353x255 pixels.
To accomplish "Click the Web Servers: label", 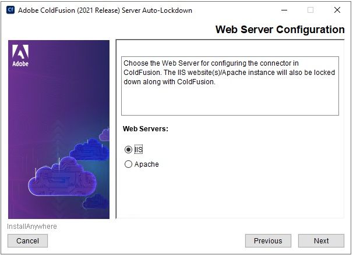I will [x=146, y=129].
